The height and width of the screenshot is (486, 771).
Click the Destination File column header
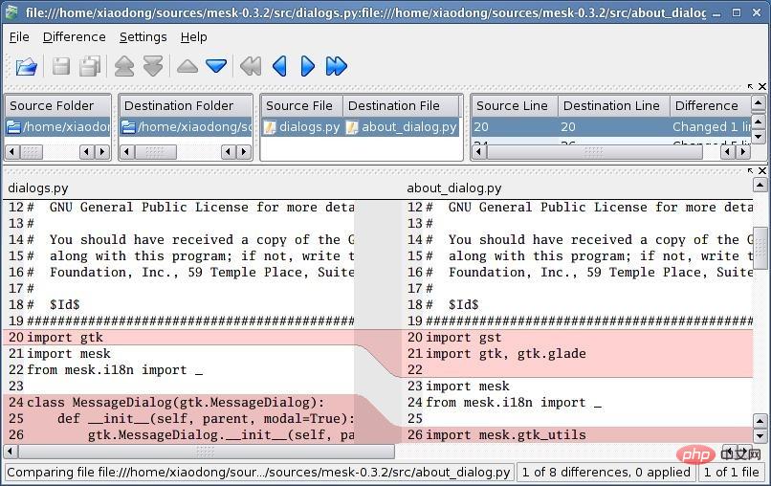401,106
